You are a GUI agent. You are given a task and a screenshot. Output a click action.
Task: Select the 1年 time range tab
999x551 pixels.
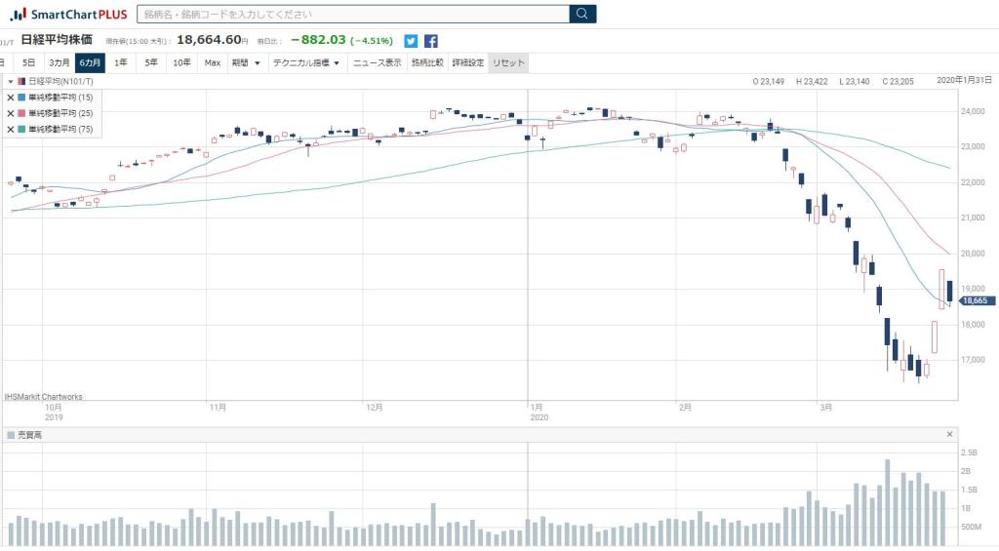120,62
